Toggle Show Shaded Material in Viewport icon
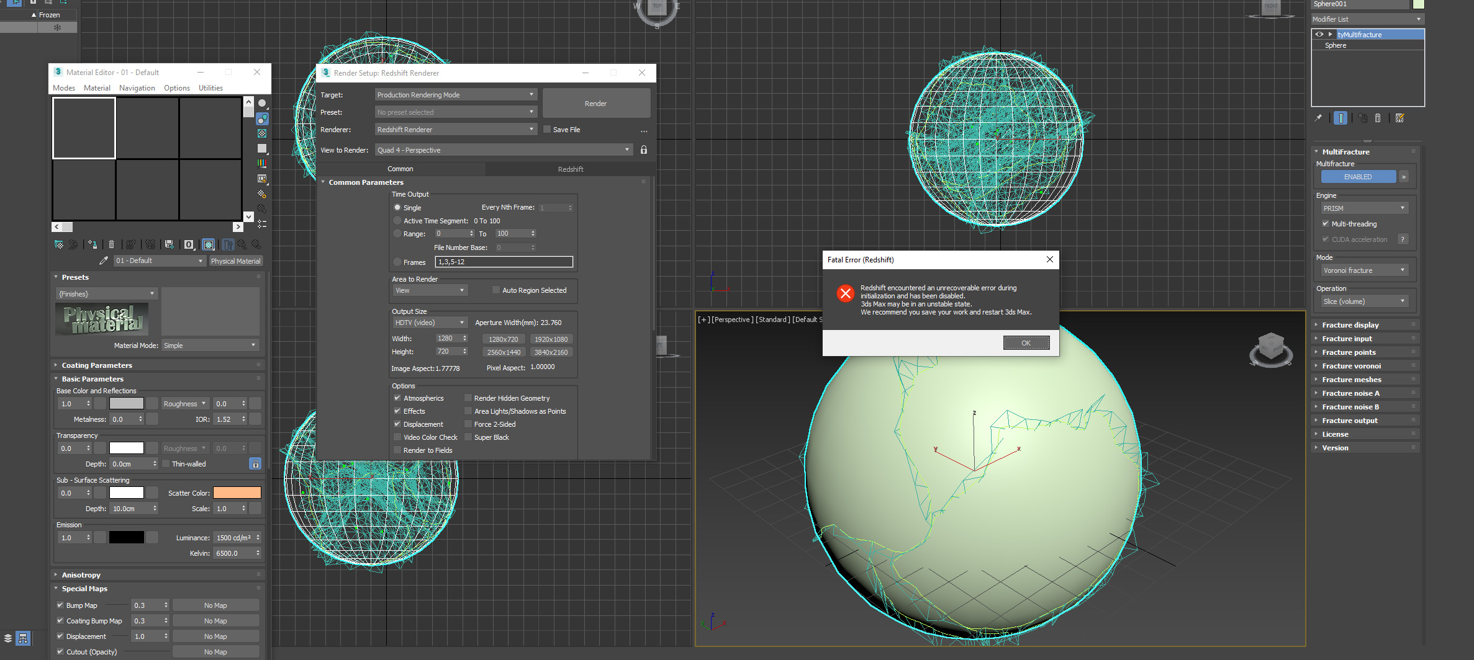 point(209,244)
